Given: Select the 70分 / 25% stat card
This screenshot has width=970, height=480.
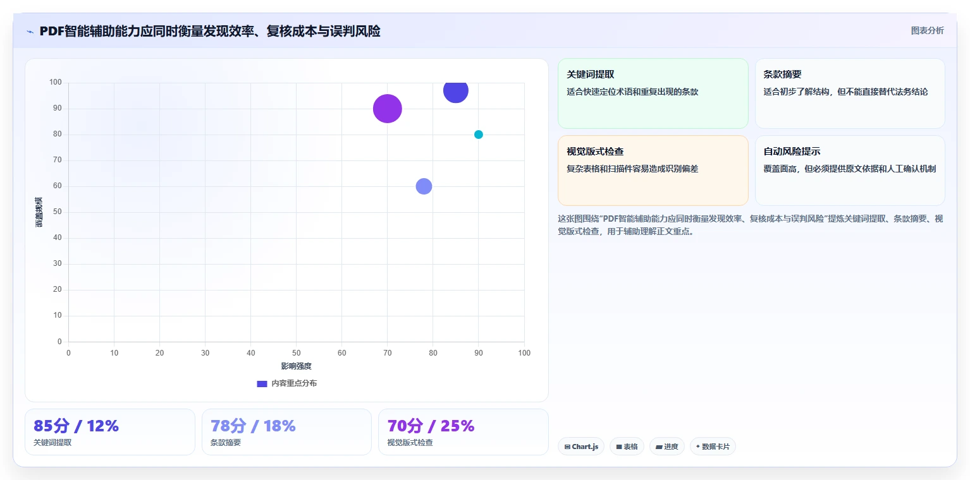Looking at the screenshot, I should coord(463,432).
